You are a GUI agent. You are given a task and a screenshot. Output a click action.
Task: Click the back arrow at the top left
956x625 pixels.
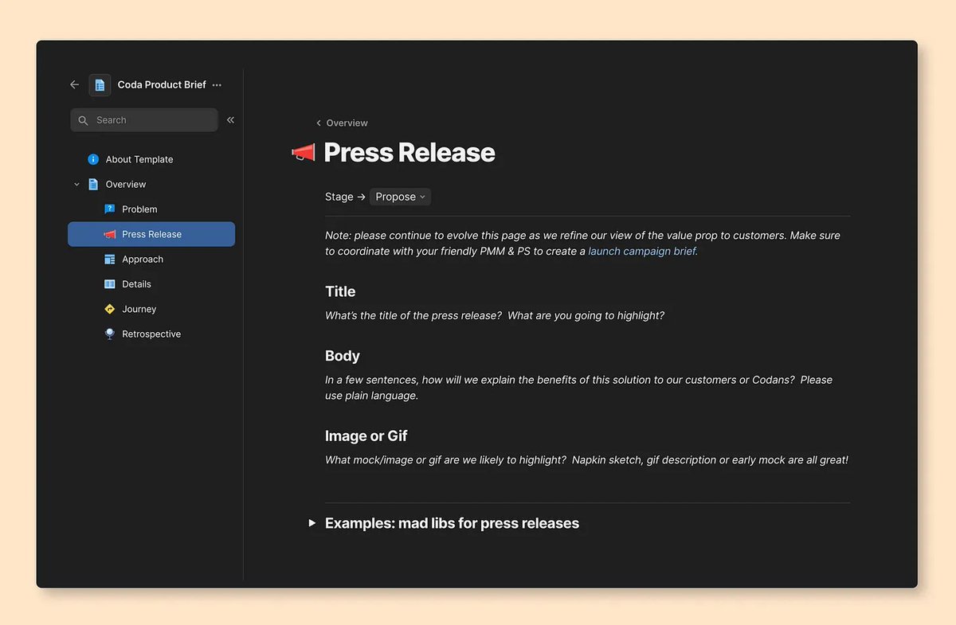pos(74,84)
